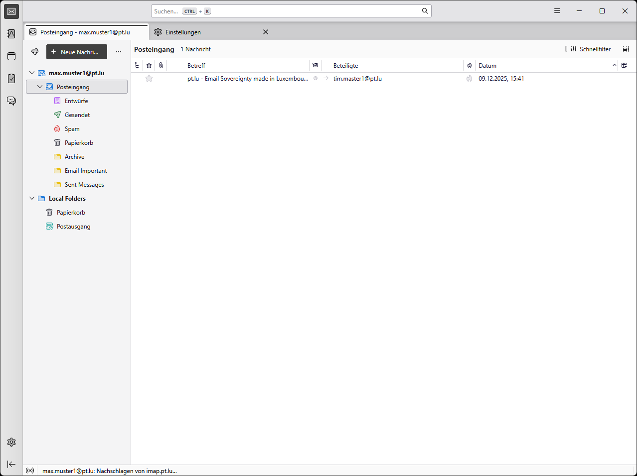This screenshot has width=637, height=476.
Task: Collapse the spaces toolbar with the arrow icon
Action: (11, 464)
